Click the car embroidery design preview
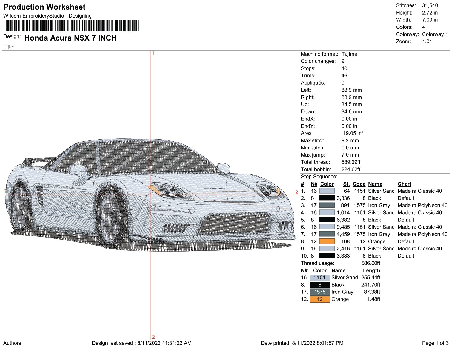The height and width of the screenshot is (349, 452). click(150, 194)
